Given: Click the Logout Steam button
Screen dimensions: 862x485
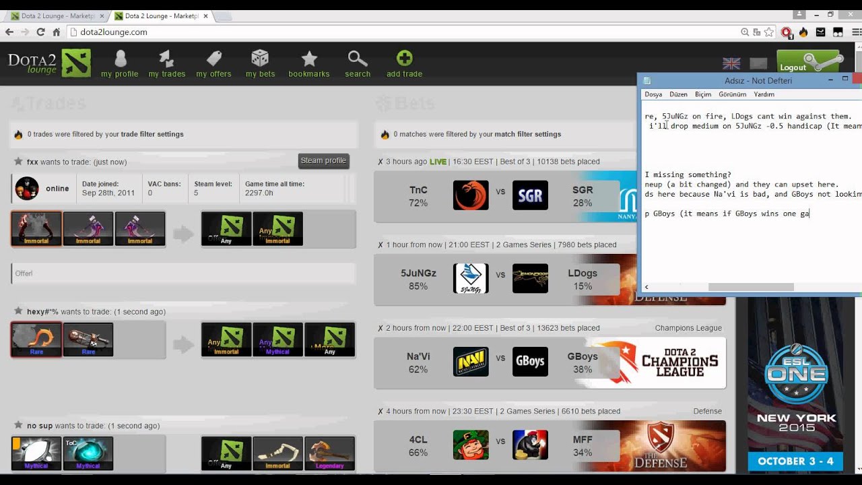Looking at the screenshot, I should click(x=810, y=63).
